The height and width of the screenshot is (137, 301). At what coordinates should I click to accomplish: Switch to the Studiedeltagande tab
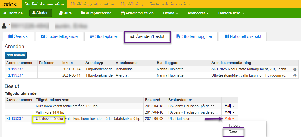(x=59, y=36)
